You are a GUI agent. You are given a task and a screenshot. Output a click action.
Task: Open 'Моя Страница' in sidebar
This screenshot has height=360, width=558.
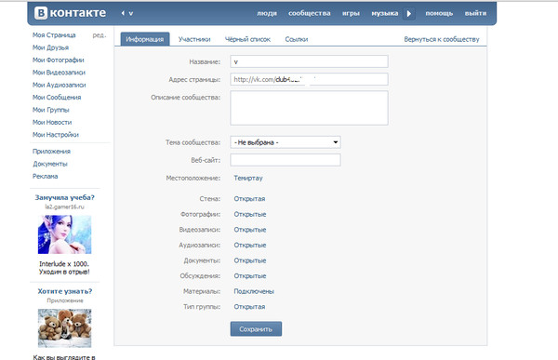click(54, 35)
